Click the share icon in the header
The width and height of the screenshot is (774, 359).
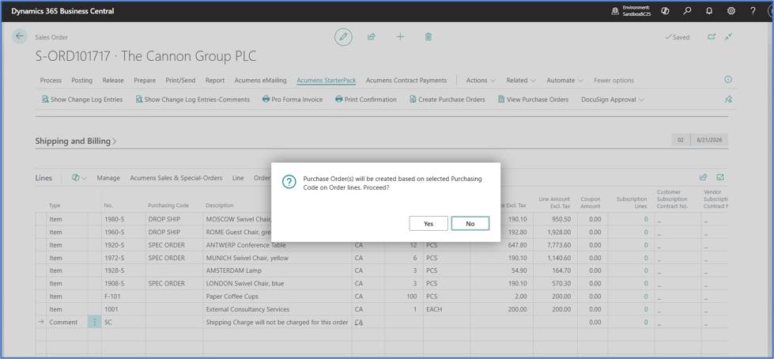pos(372,36)
